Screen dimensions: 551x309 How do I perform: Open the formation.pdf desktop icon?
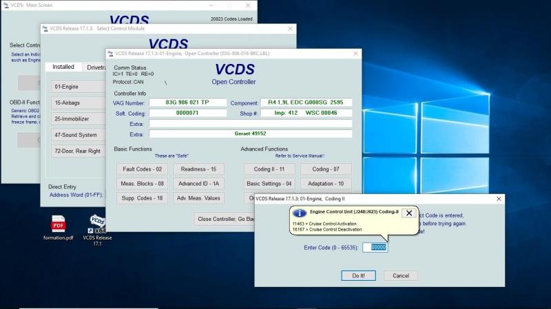point(59,228)
